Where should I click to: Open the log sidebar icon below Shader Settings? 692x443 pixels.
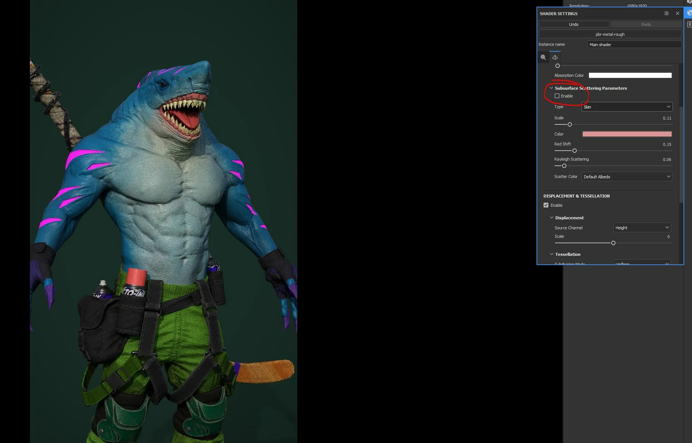pos(689,24)
